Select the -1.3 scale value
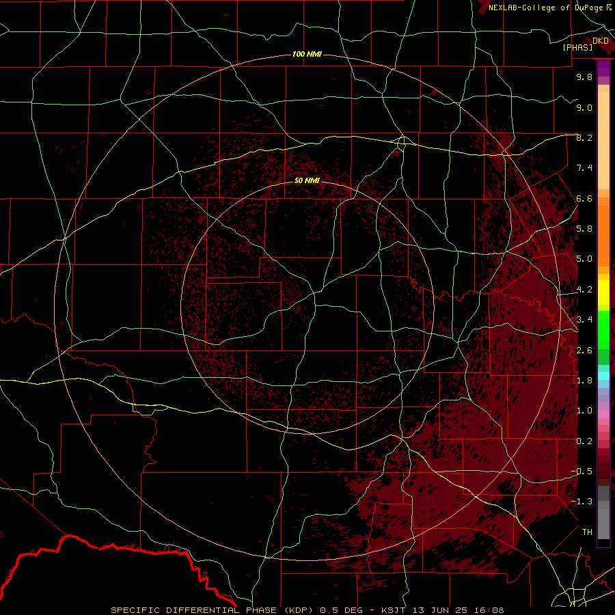The image size is (615, 615). point(582,502)
